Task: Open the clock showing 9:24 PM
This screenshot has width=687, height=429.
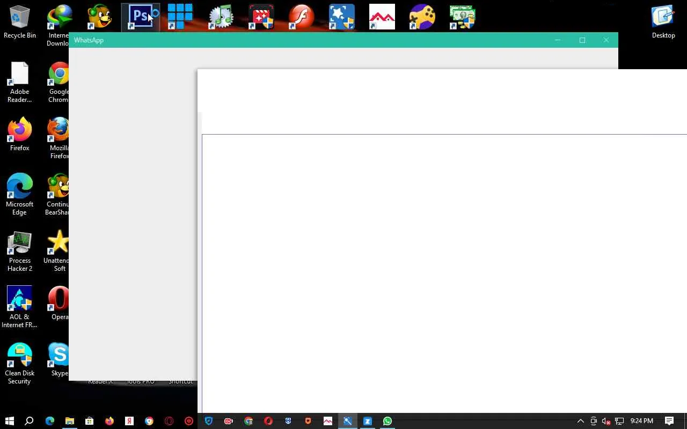Action: pos(642,421)
